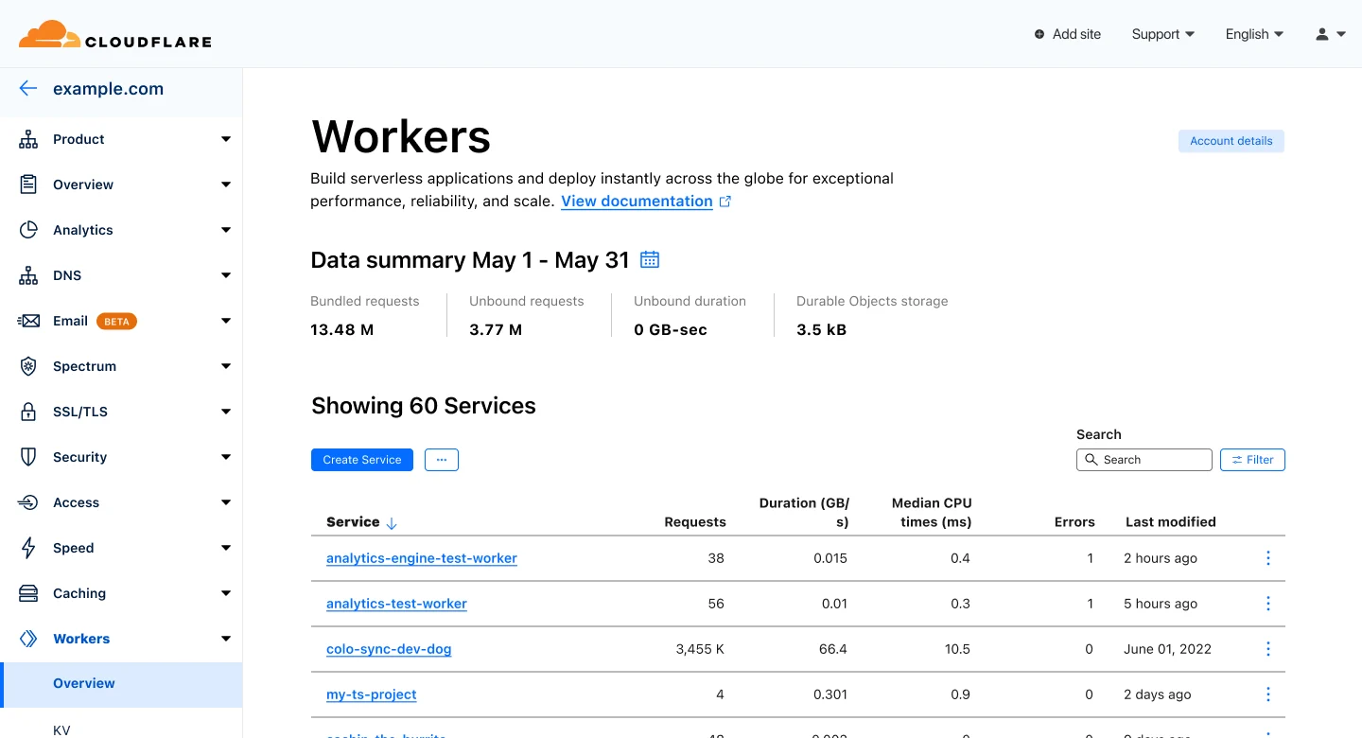Click the Overview clipboard icon in sidebar
Screen dimensions: 1362x738
(28, 184)
